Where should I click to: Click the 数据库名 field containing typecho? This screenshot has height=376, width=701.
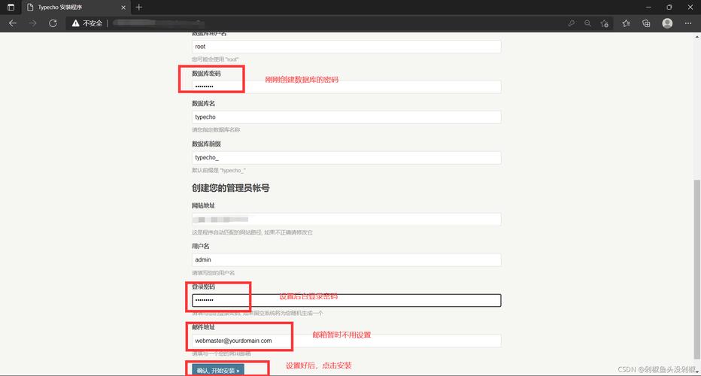click(347, 117)
